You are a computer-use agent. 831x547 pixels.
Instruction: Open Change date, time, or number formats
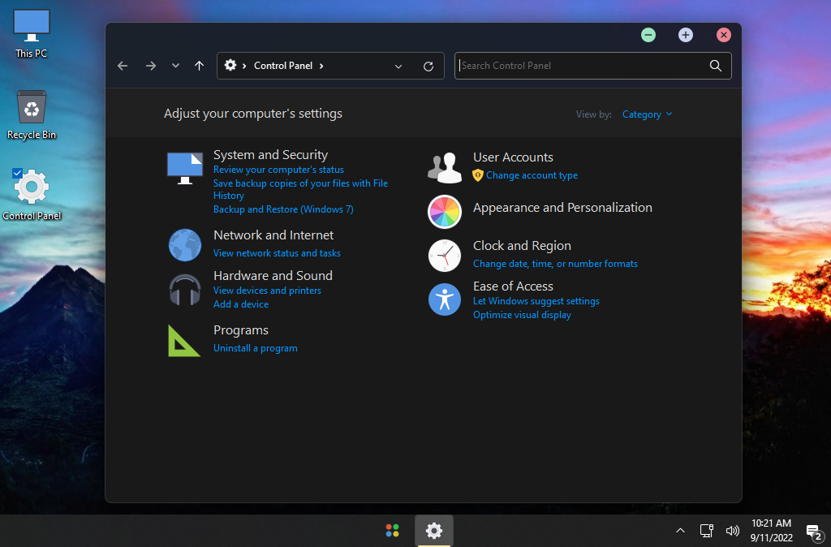(x=555, y=264)
